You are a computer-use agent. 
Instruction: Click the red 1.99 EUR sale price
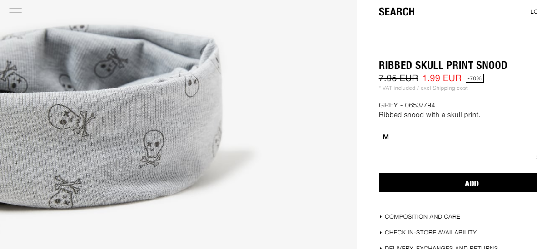[x=442, y=78]
